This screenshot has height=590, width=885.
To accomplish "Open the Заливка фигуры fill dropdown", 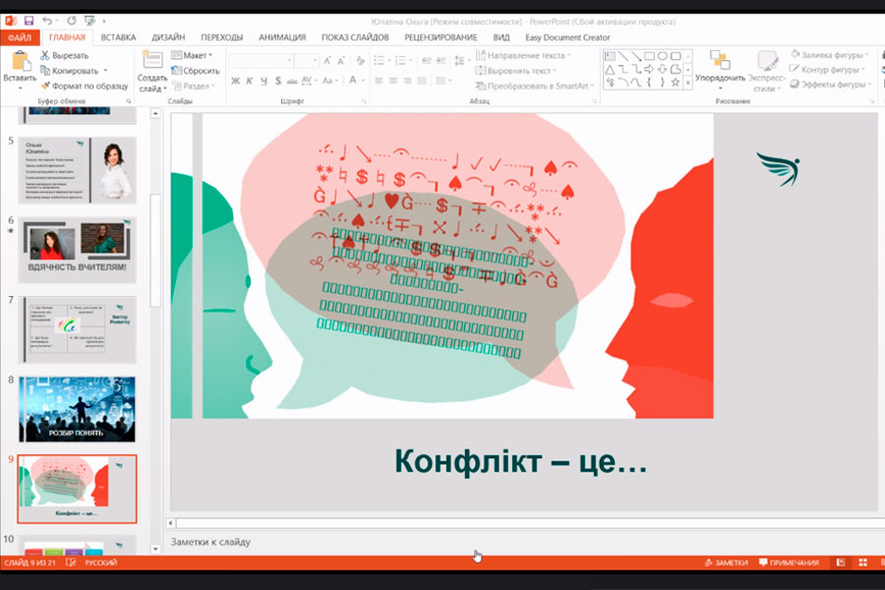I will 831,56.
